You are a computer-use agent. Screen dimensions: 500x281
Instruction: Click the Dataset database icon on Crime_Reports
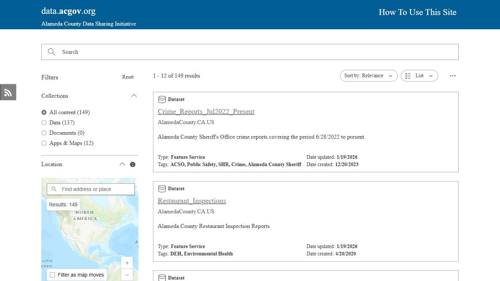coord(162,99)
